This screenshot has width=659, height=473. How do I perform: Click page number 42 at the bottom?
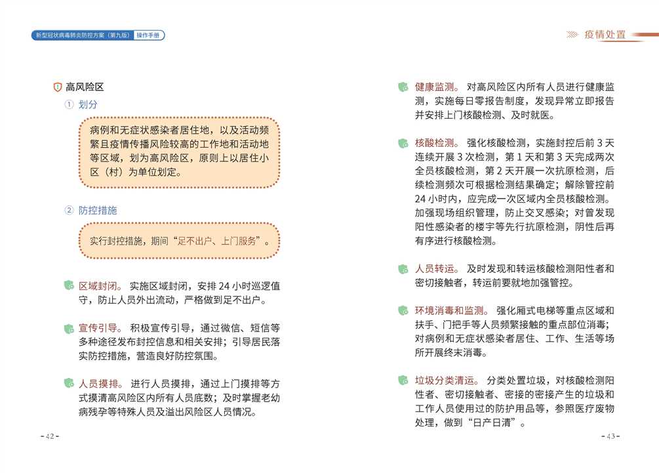tap(49, 437)
